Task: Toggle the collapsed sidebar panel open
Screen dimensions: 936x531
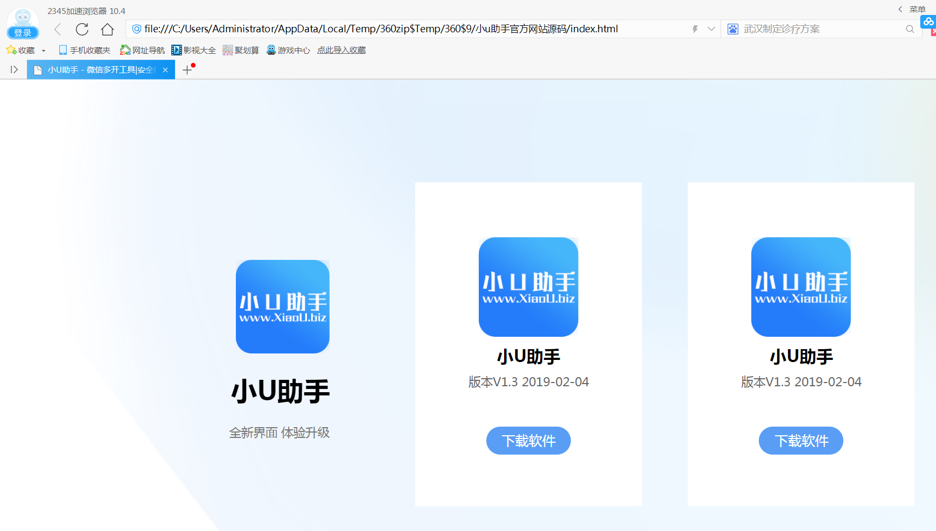Action: pyautogui.click(x=13, y=69)
